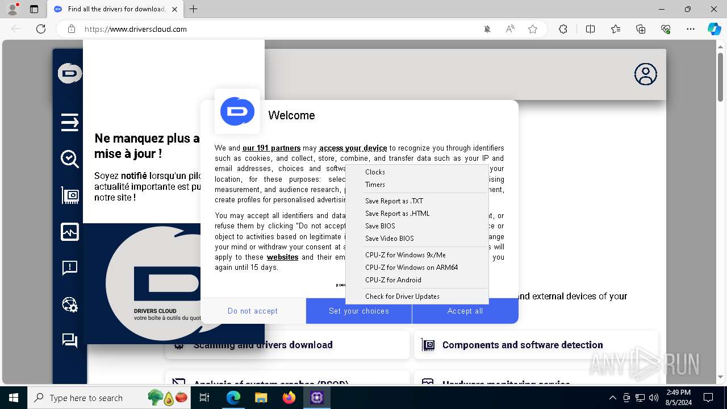Open the access your device link

pyautogui.click(x=353, y=148)
